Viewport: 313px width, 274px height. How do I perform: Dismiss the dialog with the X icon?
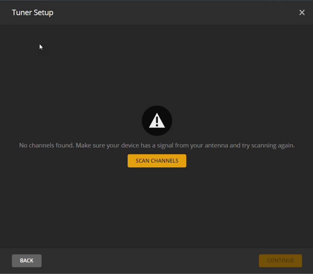pyautogui.click(x=302, y=12)
